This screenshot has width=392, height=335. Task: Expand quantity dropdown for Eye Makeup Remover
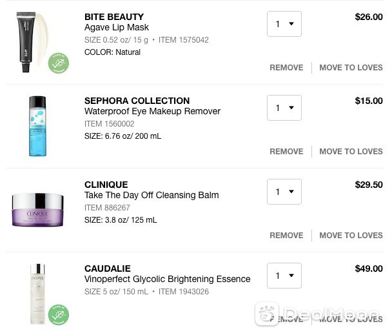click(284, 108)
